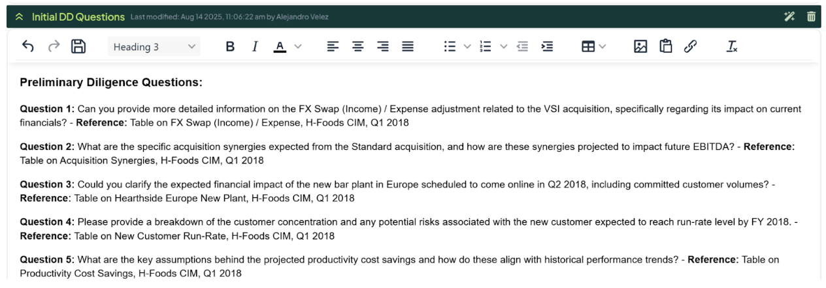Click the Initial DD Questions title

78,17
